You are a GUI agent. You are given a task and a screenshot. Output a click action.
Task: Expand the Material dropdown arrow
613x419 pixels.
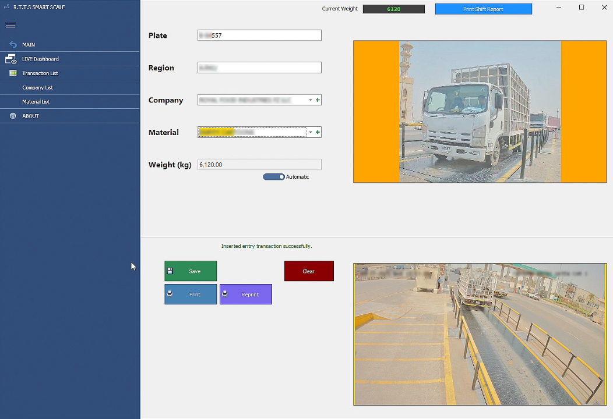(311, 132)
